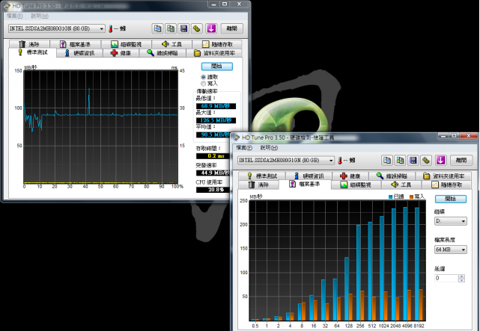This screenshot has height=331, width=480.
Task: Click purple down-arrow icon in lower-right HD Tune window
Action: [440, 160]
